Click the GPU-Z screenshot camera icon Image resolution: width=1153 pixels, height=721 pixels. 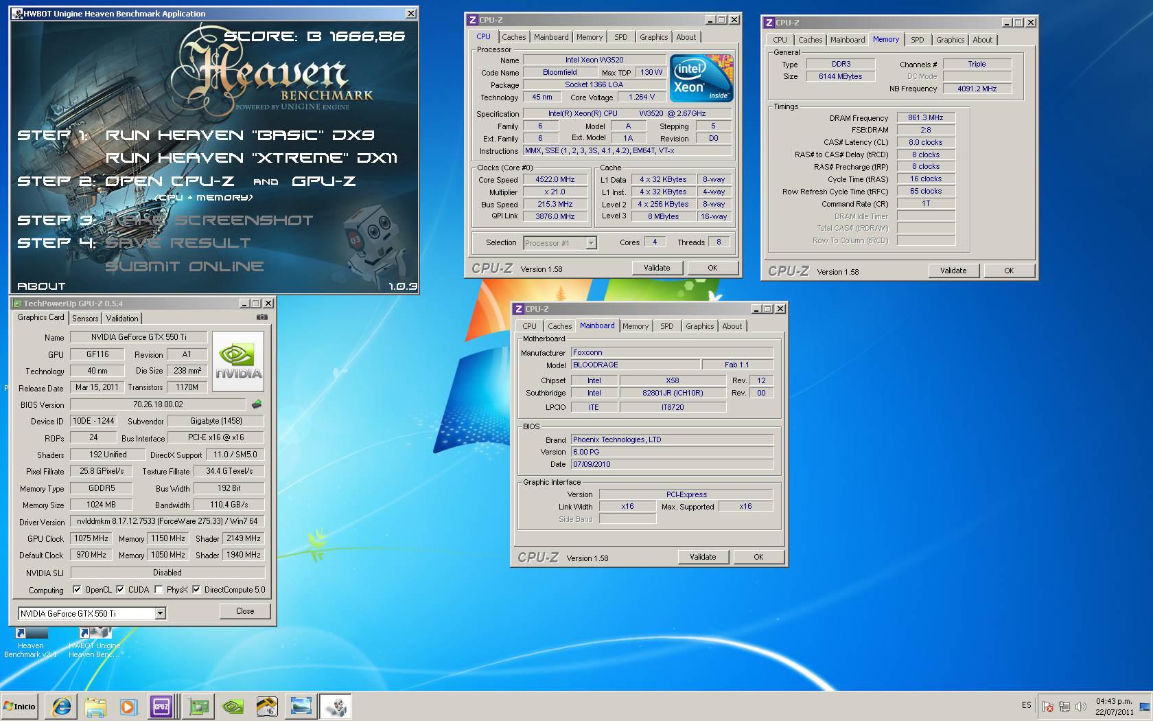coord(261,317)
